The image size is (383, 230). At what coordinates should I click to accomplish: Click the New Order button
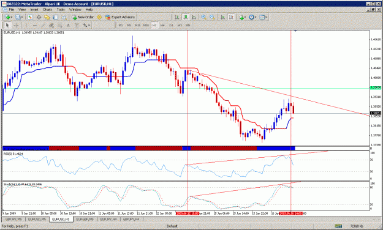83,17
